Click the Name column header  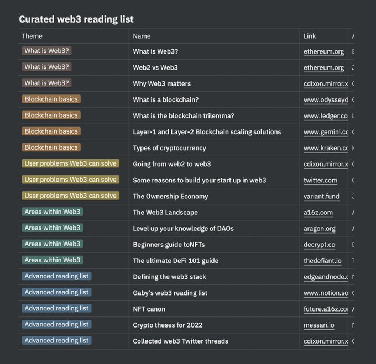(x=142, y=36)
